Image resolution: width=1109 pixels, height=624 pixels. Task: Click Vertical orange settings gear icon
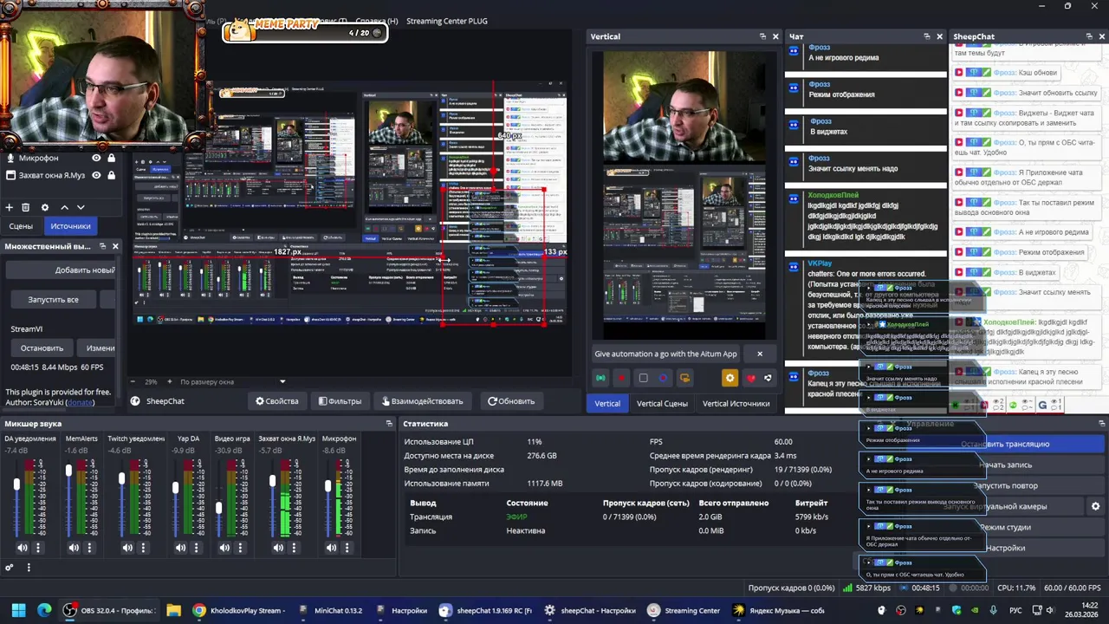[730, 378]
